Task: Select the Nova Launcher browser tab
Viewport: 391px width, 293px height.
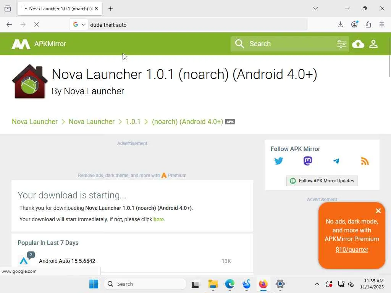Action: [x=60, y=9]
